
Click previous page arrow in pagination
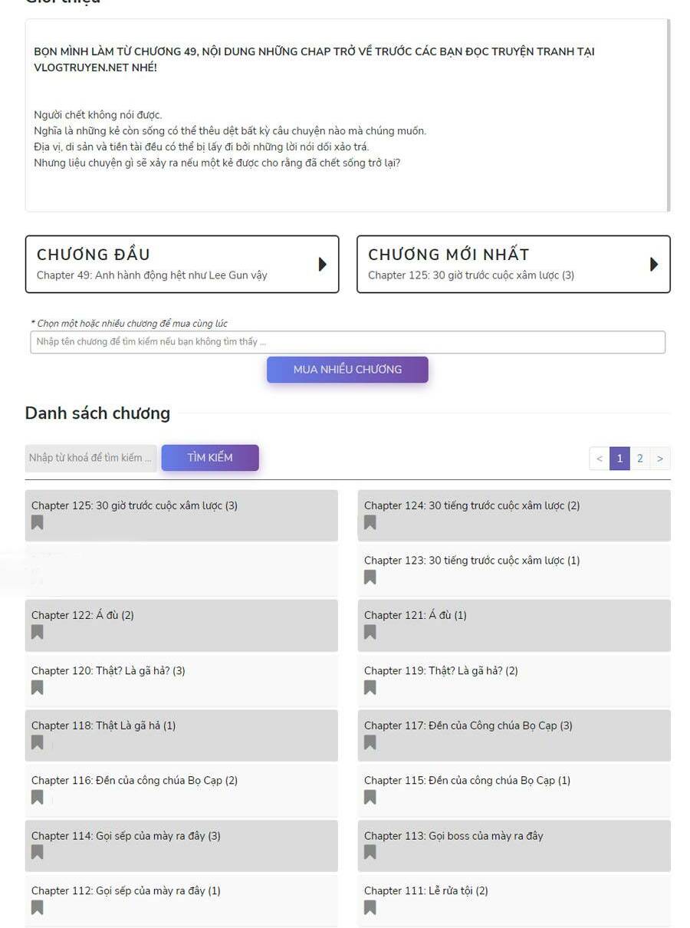[600, 459]
